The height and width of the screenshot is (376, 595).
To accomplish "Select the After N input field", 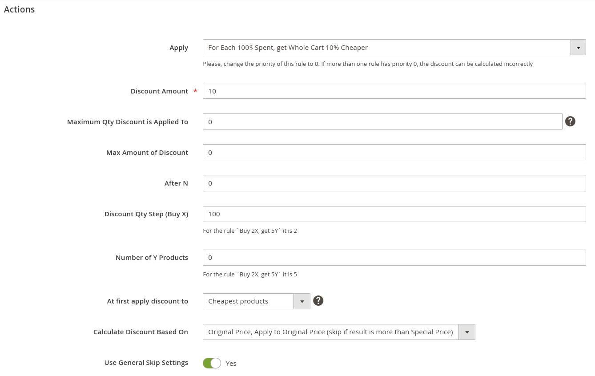I will click(x=394, y=183).
